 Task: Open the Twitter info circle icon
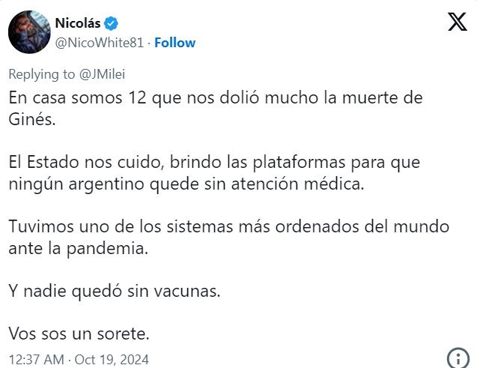[x=457, y=357]
